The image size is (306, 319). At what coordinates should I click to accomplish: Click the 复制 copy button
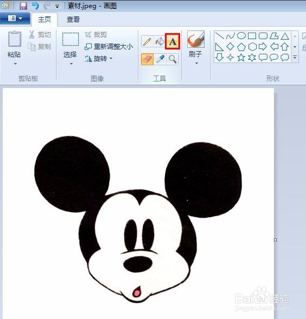point(40,47)
